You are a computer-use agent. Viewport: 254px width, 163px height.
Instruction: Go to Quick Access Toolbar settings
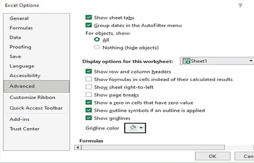36,108
